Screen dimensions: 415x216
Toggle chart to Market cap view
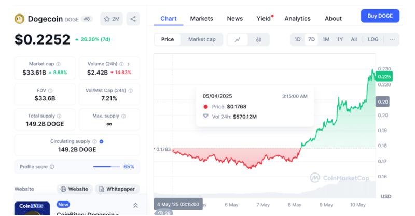tap(202, 39)
